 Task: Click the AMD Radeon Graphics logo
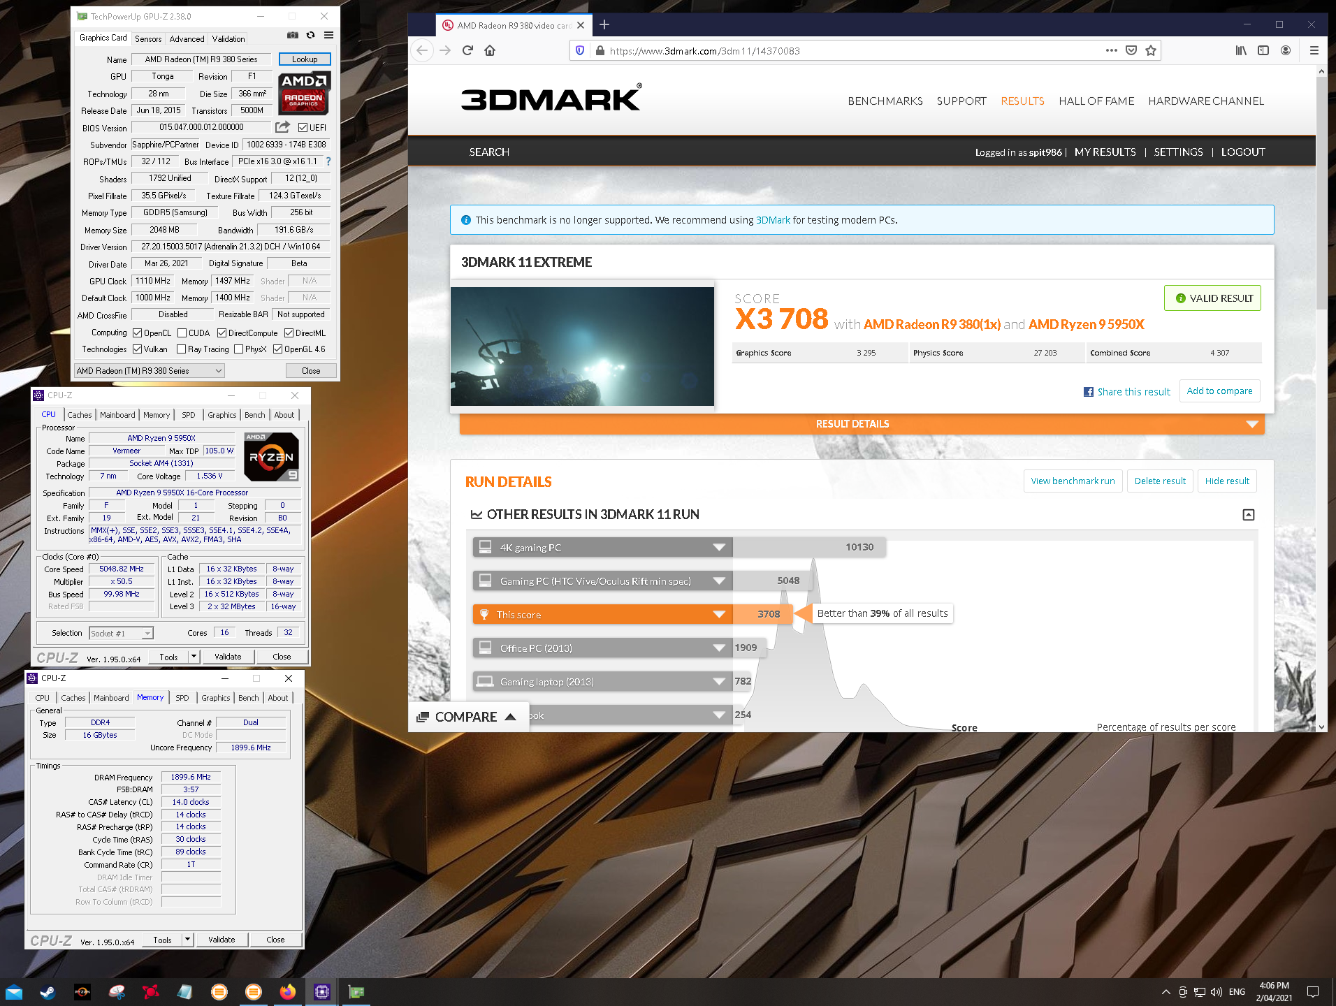(304, 92)
